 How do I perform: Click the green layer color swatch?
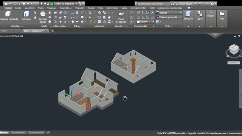point(52,4)
